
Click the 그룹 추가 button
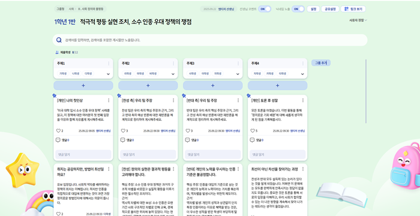click(x=321, y=63)
